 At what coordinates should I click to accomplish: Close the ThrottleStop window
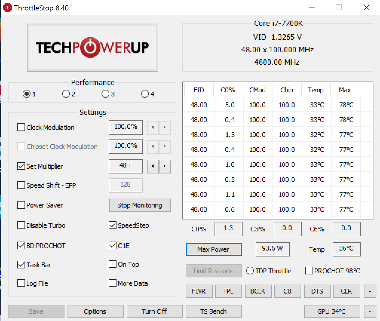click(x=367, y=7)
